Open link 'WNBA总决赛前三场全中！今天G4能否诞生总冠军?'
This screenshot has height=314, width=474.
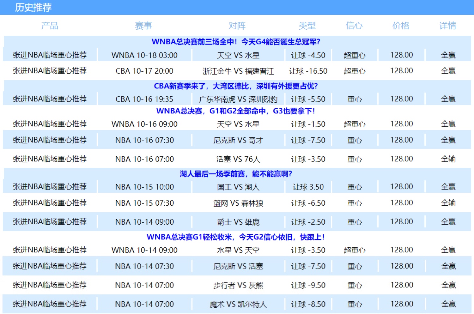236,42
